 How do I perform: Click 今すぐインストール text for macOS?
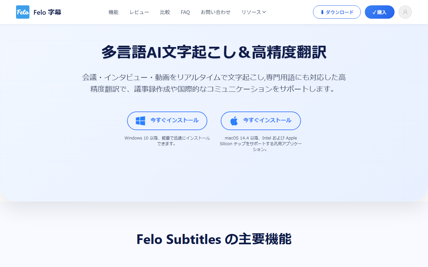(x=267, y=120)
